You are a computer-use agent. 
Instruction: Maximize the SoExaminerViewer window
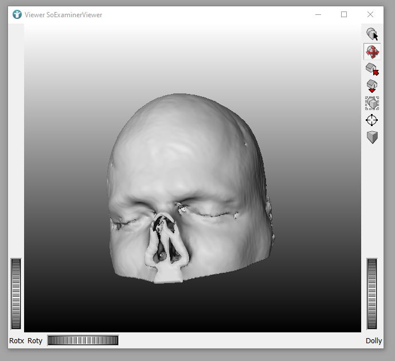tap(344, 14)
